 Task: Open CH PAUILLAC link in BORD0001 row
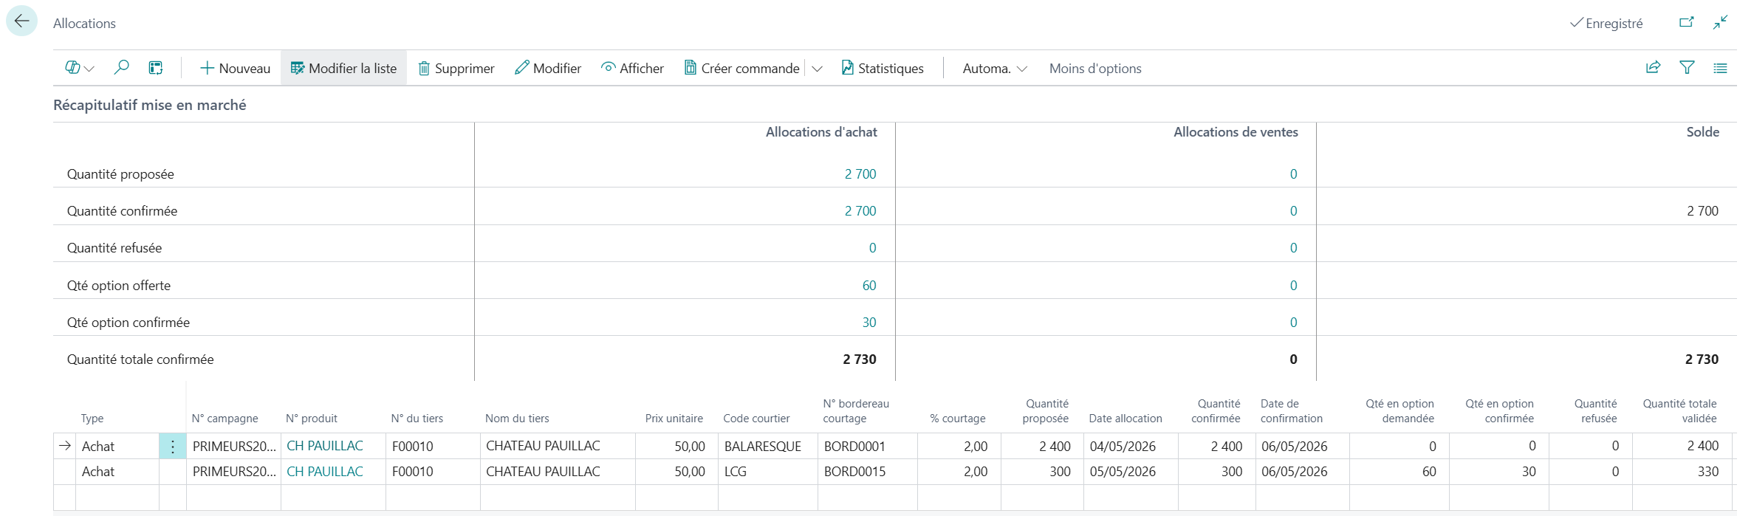325,446
